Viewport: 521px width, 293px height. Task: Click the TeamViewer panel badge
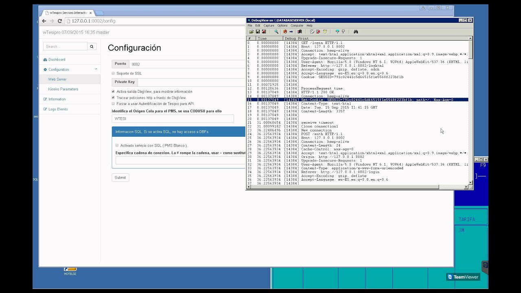click(463, 277)
